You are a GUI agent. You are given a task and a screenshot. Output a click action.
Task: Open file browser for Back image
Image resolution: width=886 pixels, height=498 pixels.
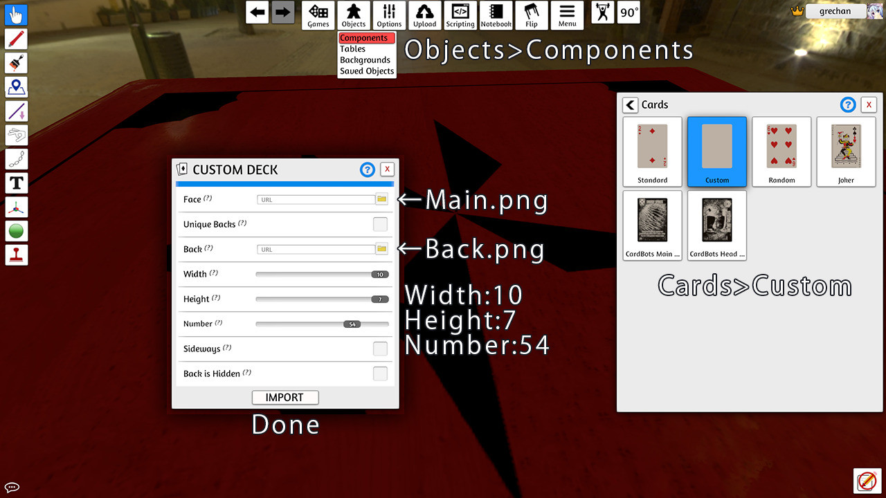pyautogui.click(x=381, y=249)
